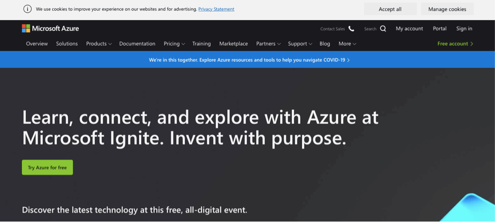The image size is (495, 222).
Task: Click the Try Azure for free button
Action: point(47,167)
